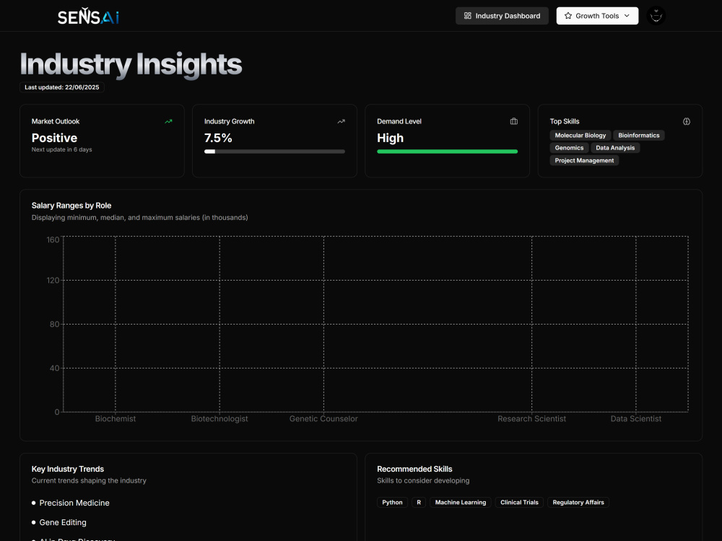Click the Market Outlook trending-up icon
The image size is (722, 541).
[x=168, y=121]
